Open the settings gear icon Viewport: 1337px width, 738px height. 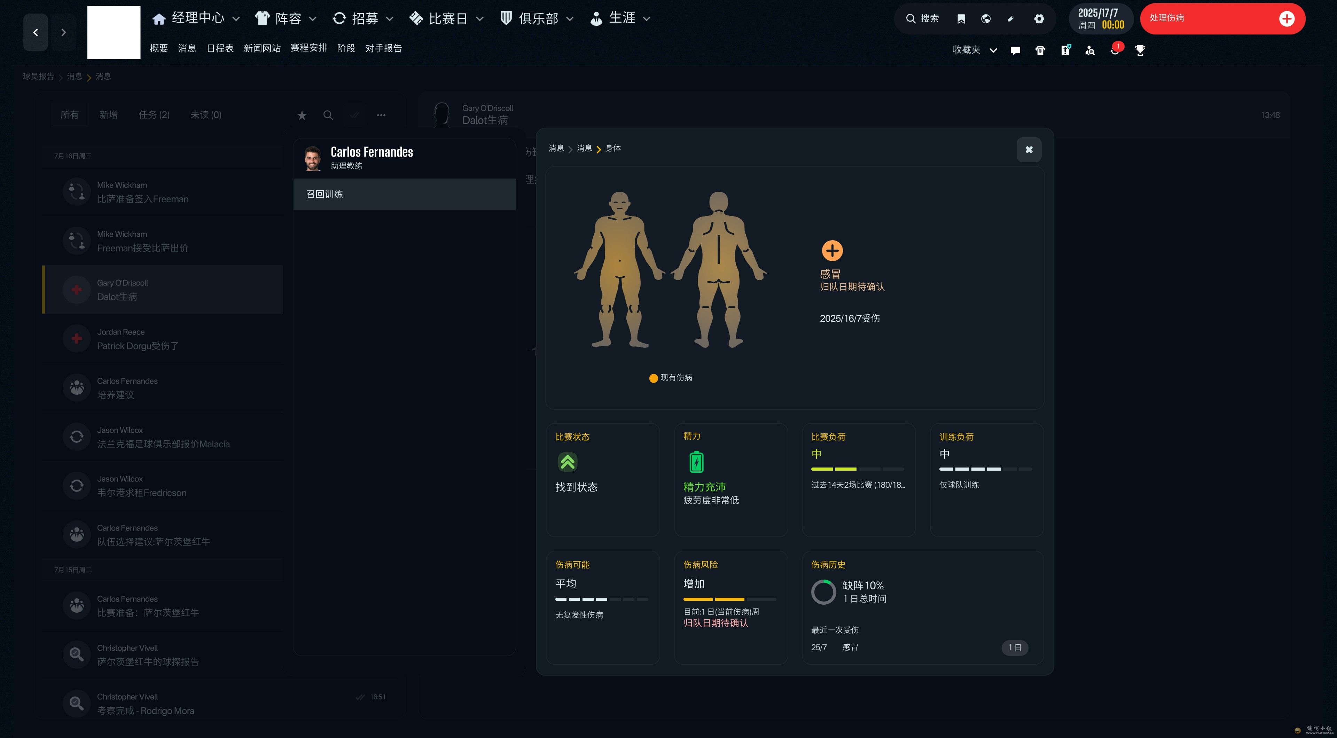(x=1039, y=19)
